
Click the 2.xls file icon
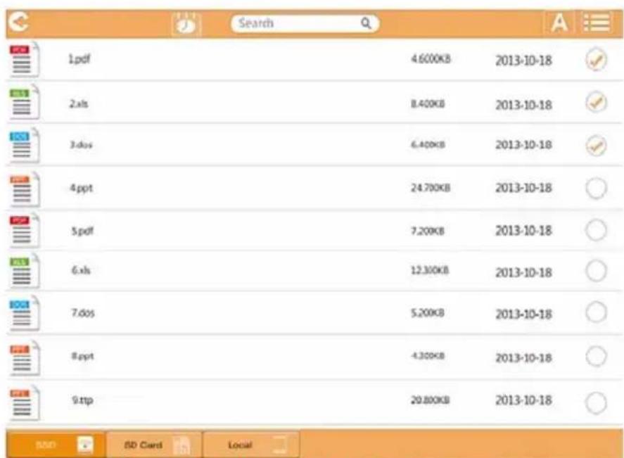tap(24, 103)
